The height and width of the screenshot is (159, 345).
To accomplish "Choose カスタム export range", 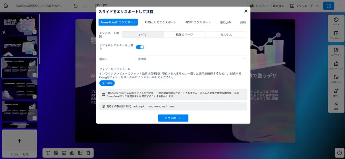I will click(x=226, y=35).
